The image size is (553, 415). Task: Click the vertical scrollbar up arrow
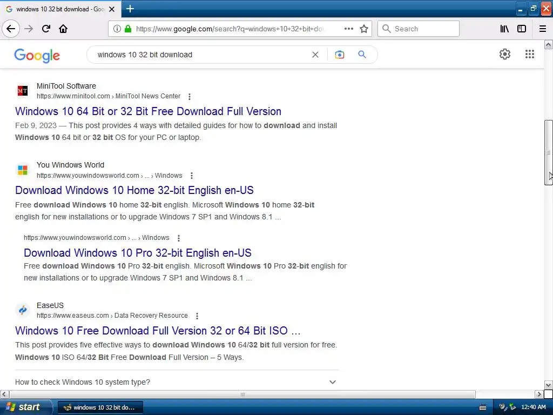click(x=549, y=44)
